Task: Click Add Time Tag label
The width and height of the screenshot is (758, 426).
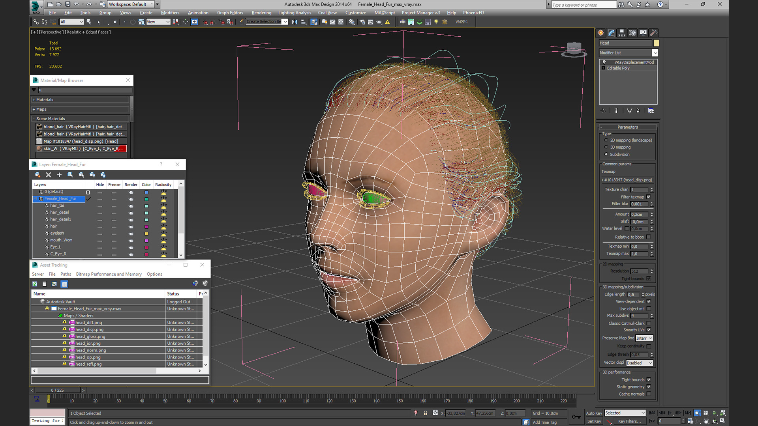Action: (x=545, y=422)
